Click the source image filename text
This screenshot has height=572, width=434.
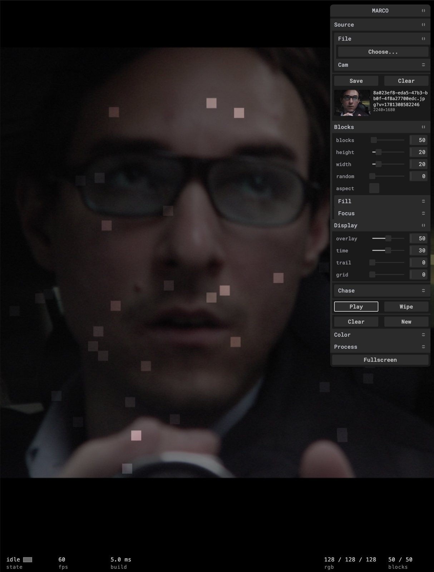[400, 99]
